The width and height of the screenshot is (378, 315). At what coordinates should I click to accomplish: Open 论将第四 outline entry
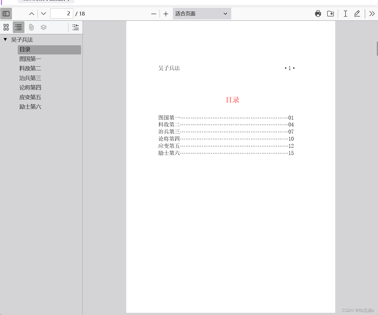pos(30,87)
